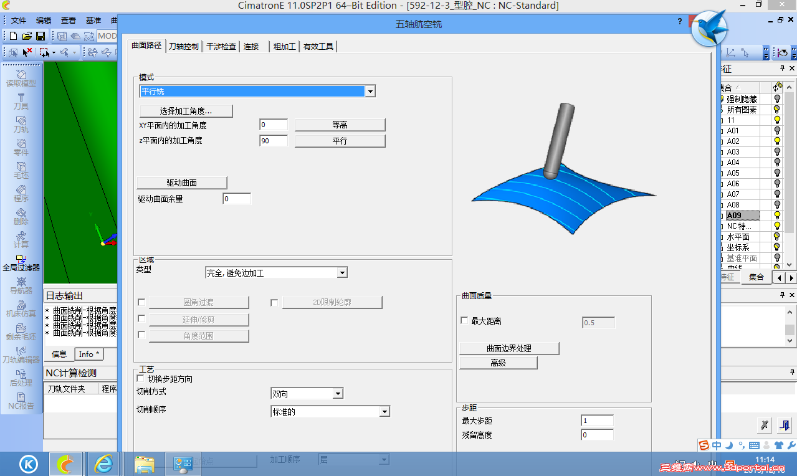Switch to the 刀轴控制 tab

tap(183, 45)
